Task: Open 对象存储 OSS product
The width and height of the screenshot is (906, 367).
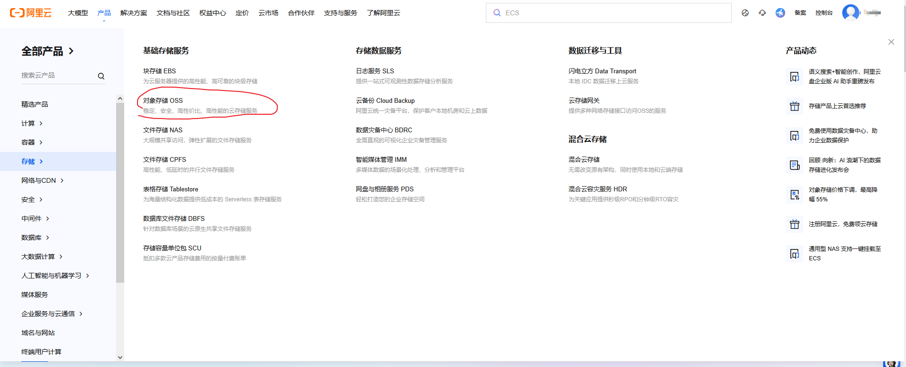Action: (x=163, y=100)
